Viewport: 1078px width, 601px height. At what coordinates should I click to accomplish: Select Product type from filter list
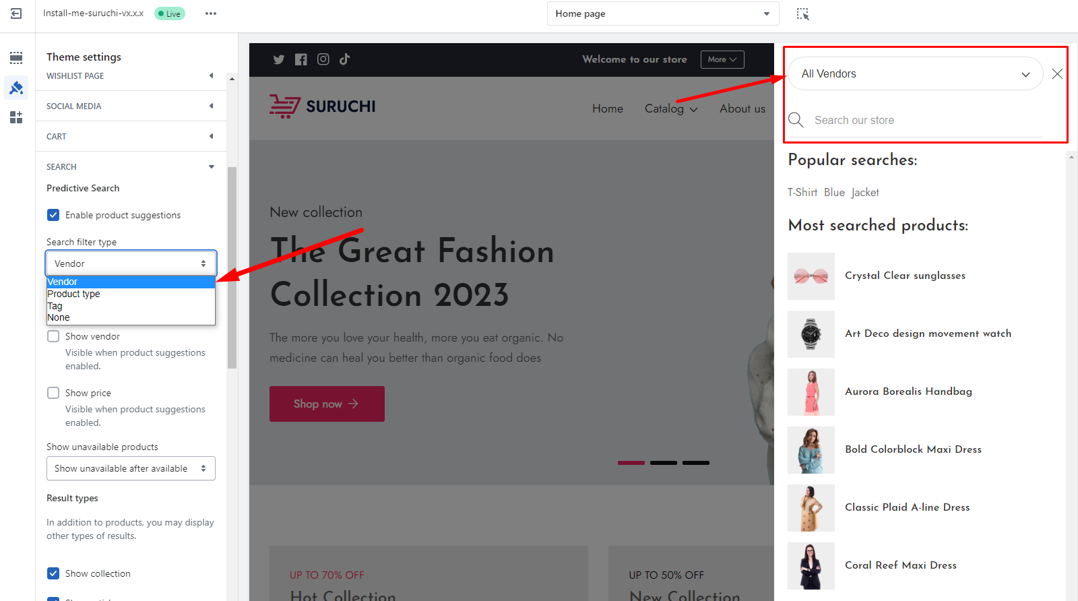(x=74, y=294)
